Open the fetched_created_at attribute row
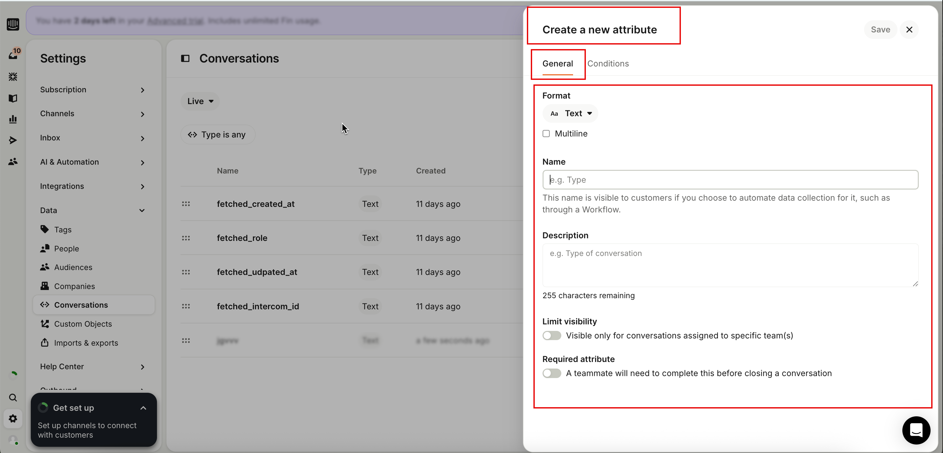943x453 pixels. [352, 204]
